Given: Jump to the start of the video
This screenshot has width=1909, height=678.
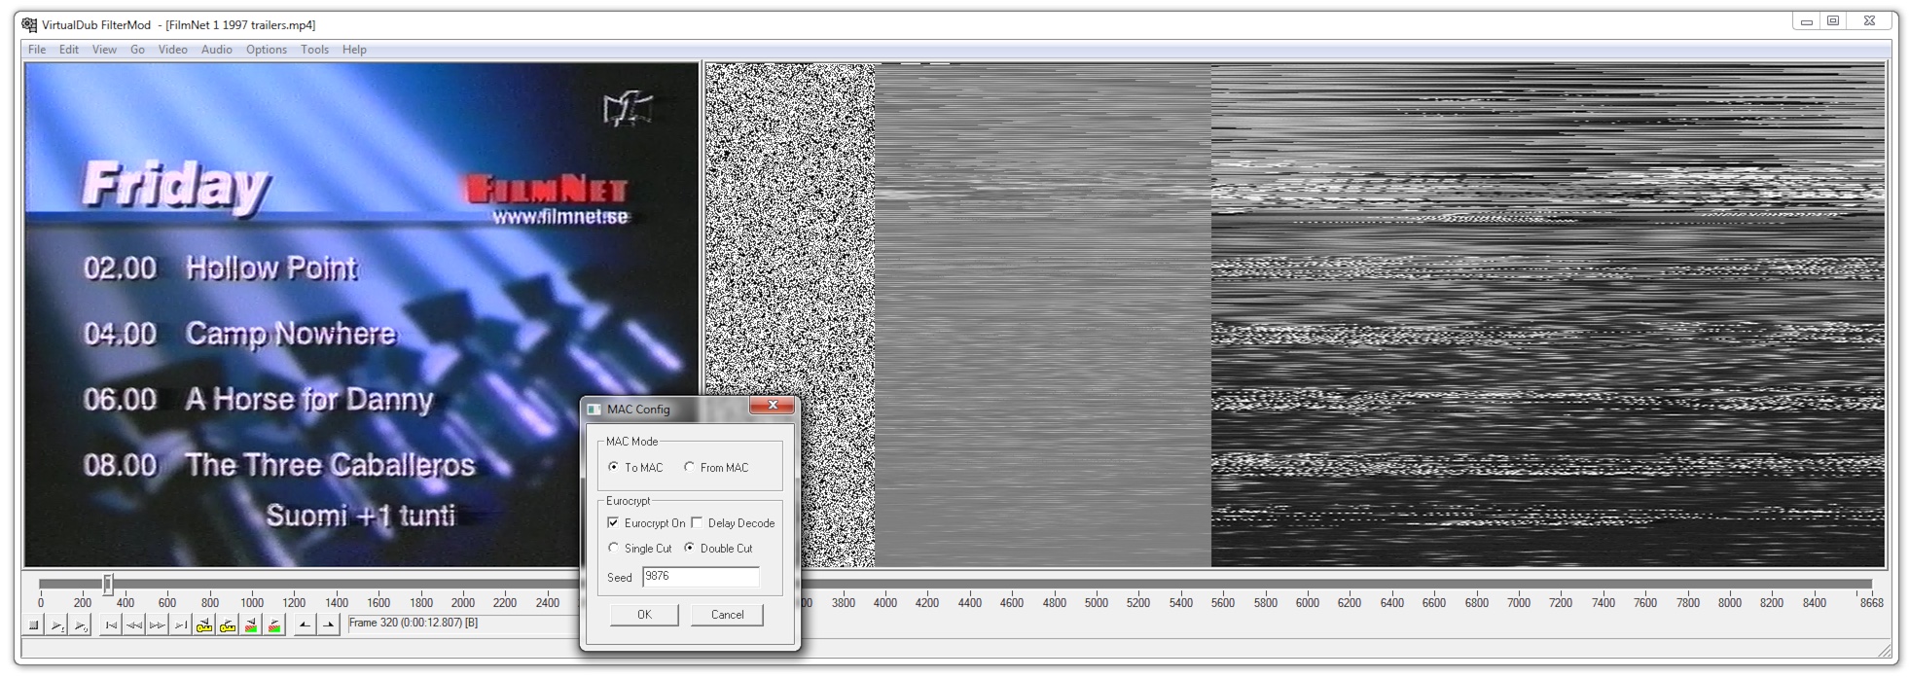Looking at the screenshot, I should [111, 625].
